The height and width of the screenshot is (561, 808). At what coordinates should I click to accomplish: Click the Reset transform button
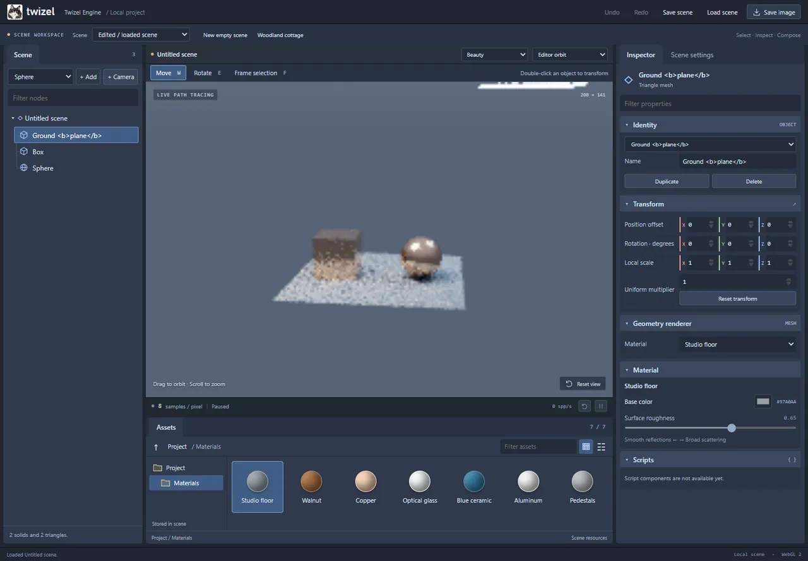(x=738, y=298)
